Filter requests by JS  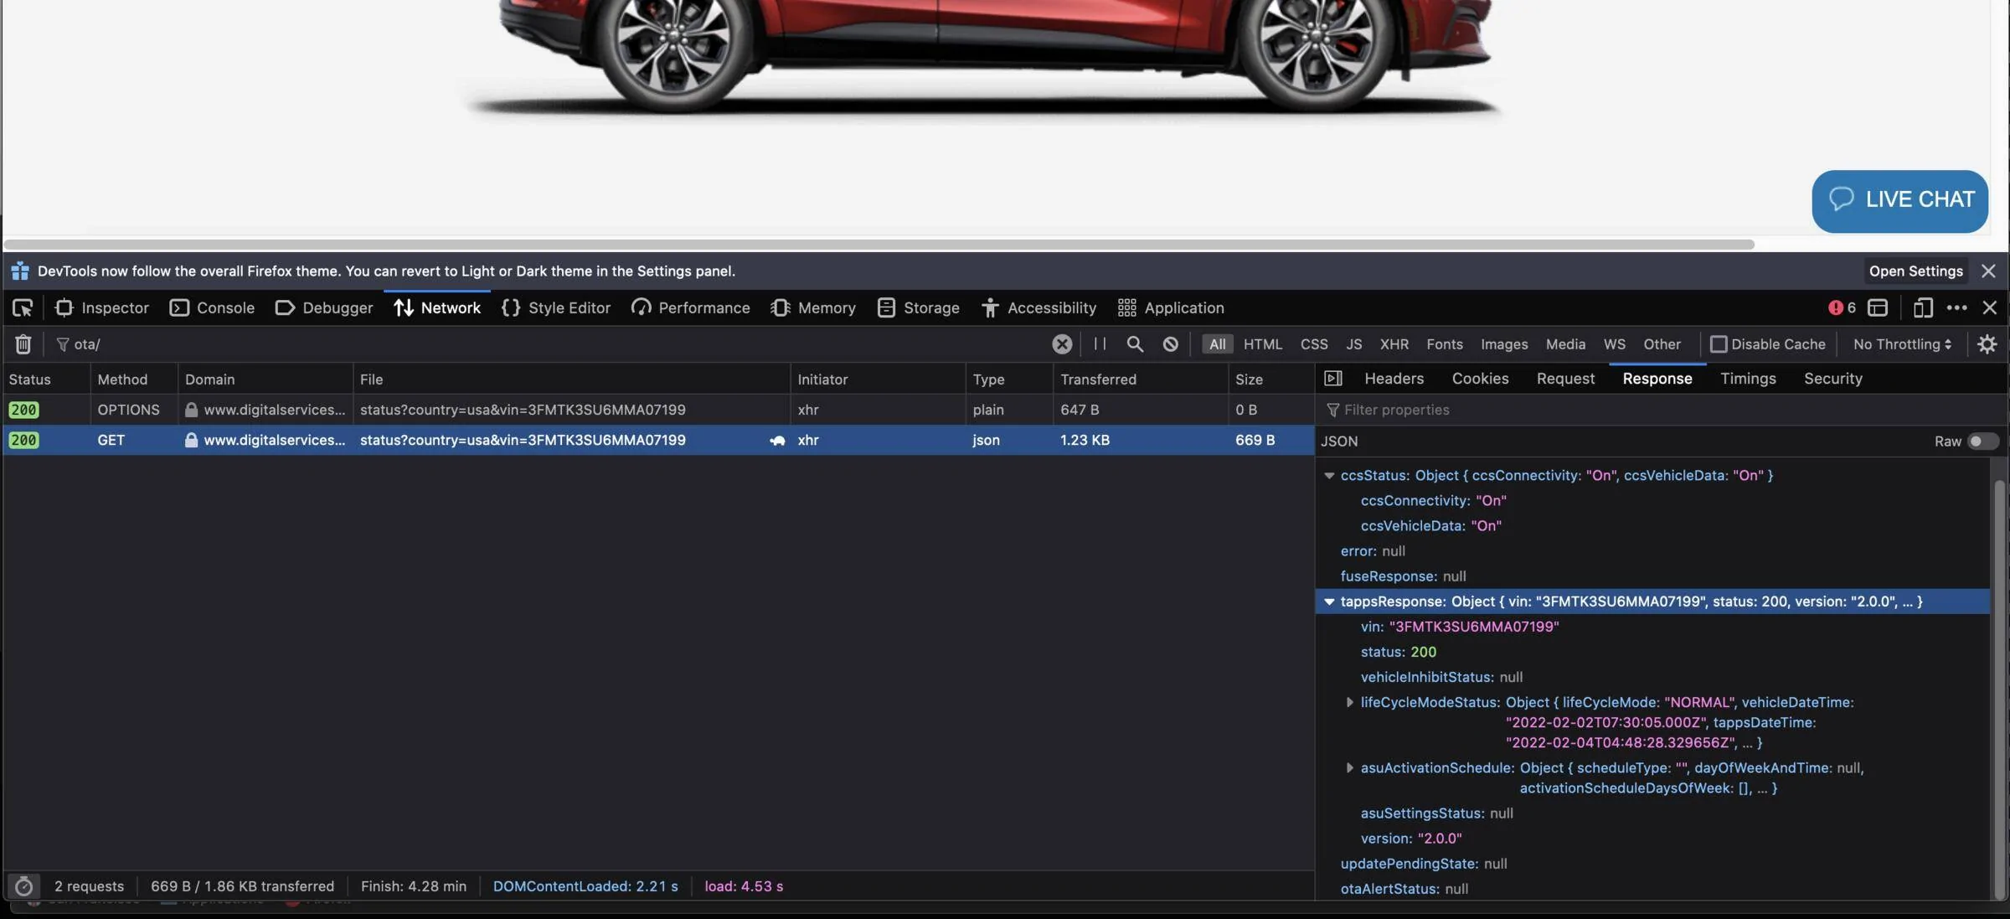click(x=1354, y=344)
